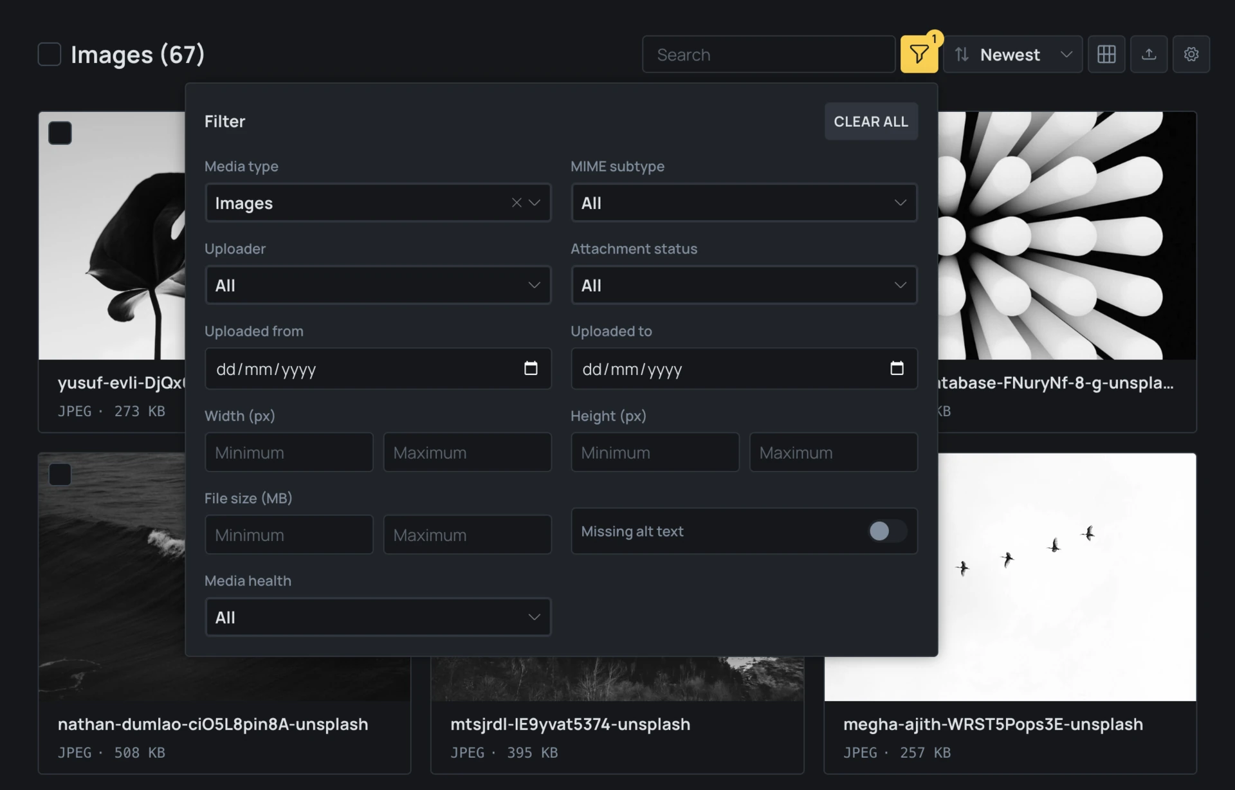Image resolution: width=1235 pixels, height=790 pixels.
Task: Switch to grid view icon
Action: (1106, 54)
